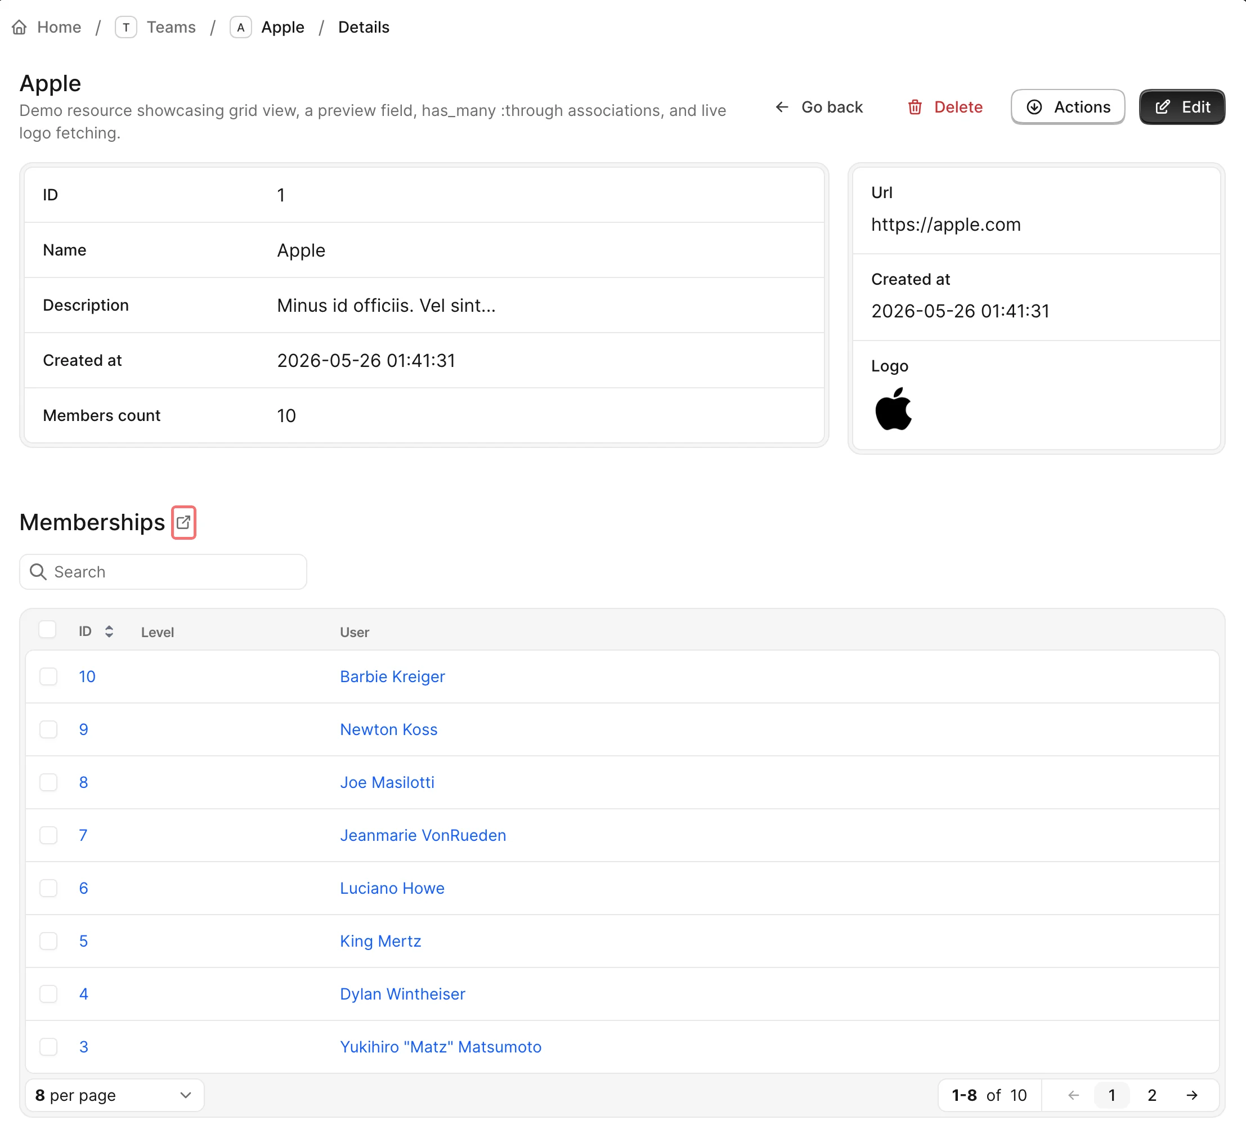The width and height of the screenshot is (1246, 1129).
Task: Open user Joe Masilotti link
Action: (x=387, y=782)
